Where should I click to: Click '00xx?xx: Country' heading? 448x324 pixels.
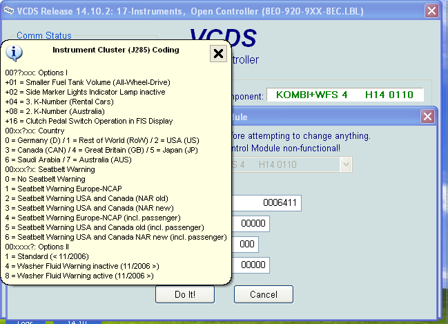click(x=35, y=131)
